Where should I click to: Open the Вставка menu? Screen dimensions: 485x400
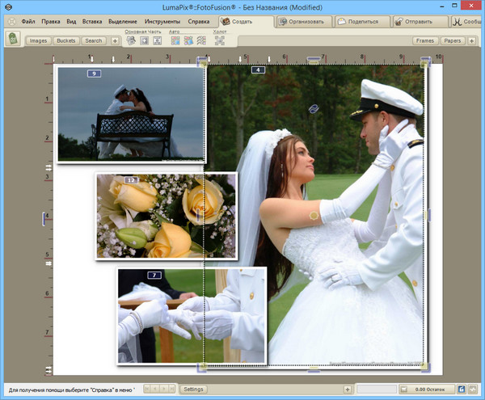(92, 22)
